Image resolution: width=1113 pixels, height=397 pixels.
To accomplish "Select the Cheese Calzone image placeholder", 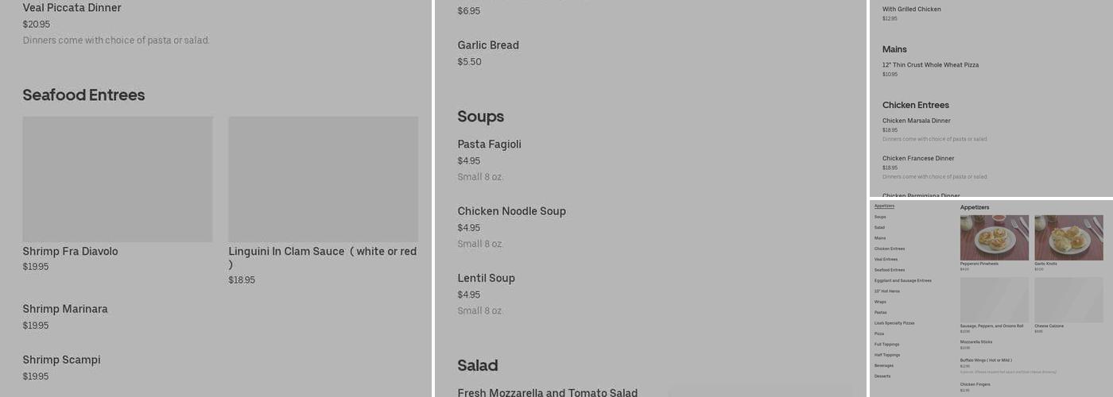I will click(x=1068, y=299).
